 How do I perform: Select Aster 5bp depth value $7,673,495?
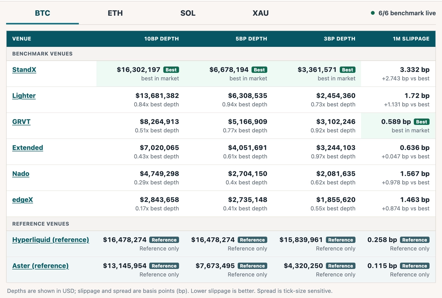(x=215, y=266)
